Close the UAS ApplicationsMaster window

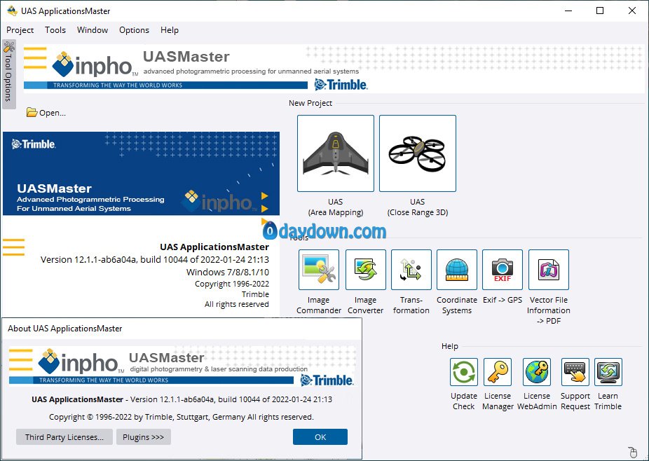point(632,11)
